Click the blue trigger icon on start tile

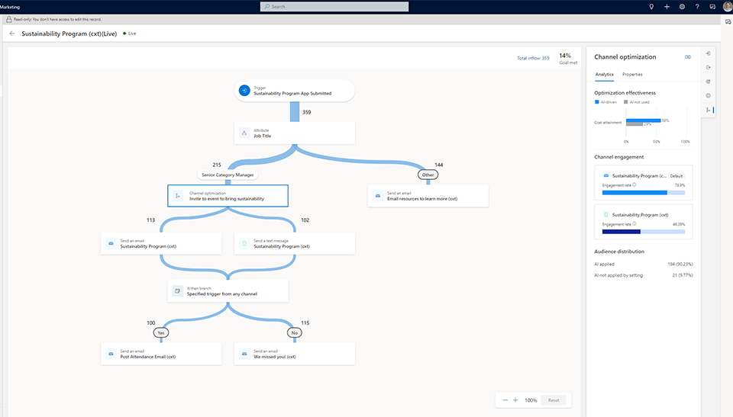(244, 91)
